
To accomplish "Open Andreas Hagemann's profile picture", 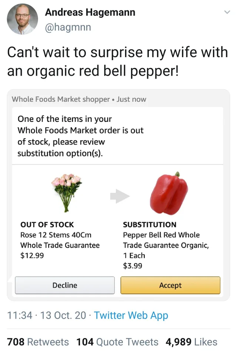I will coord(22,19).
